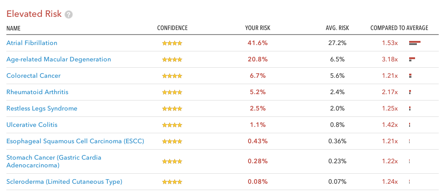Click Atrial Fibrillation confidence star rating
The image size is (446, 191).
(x=172, y=43)
